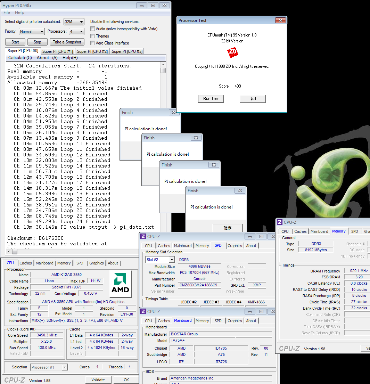Maximize the Hyper PI window
Viewport: 370px width, 384px height.
153,6
